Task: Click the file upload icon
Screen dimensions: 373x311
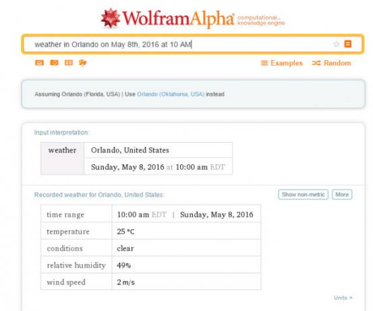Action: pyautogui.click(x=82, y=63)
